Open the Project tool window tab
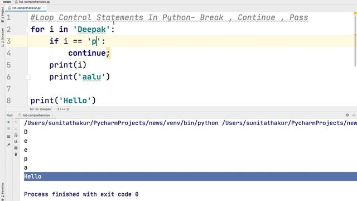This screenshot has height=201, width=357. pos(2,15)
